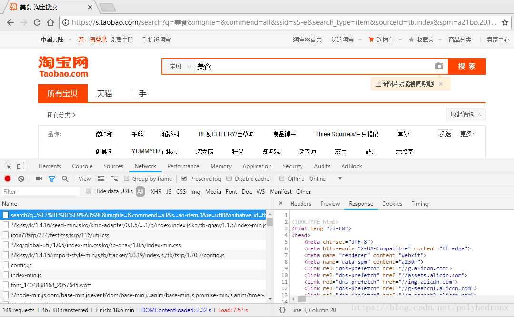
Task: Open 卖家中心 seller center link
Action: (498, 40)
